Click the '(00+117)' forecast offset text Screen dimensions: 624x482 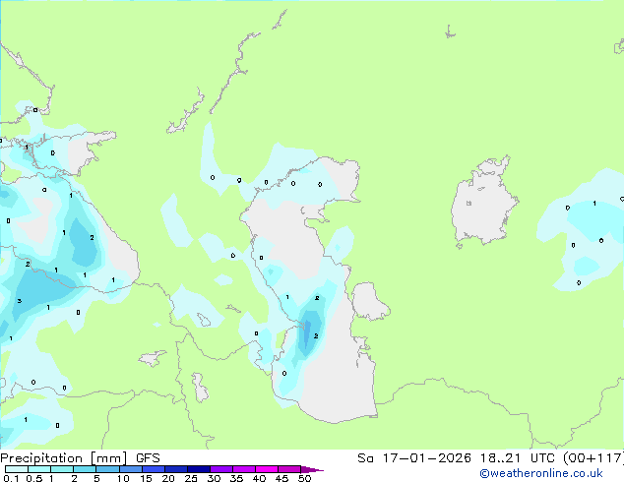click(x=593, y=458)
